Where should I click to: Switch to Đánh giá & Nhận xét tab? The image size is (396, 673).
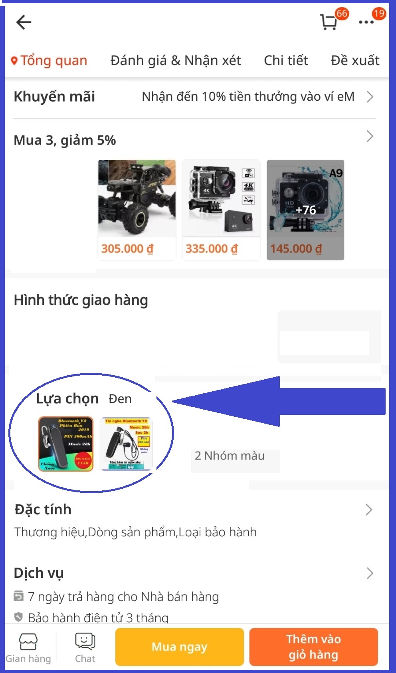pyautogui.click(x=176, y=60)
